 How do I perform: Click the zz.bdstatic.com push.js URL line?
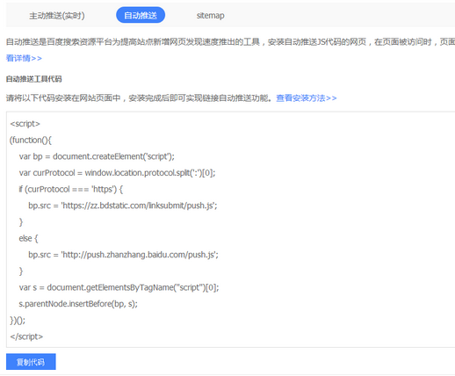point(123,206)
